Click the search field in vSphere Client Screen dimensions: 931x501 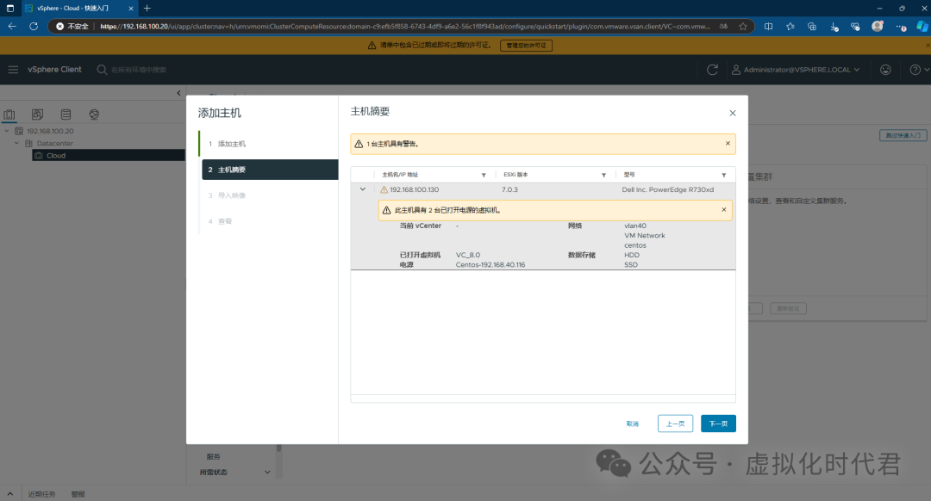pos(140,70)
